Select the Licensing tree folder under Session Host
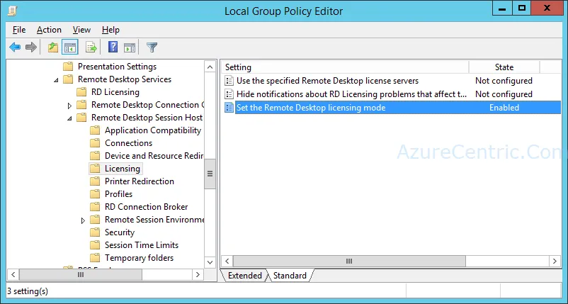This screenshot has width=568, height=304. (x=123, y=169)
